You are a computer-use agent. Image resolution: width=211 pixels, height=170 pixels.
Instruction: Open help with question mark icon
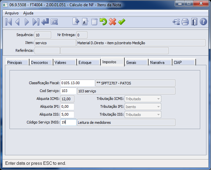point(203,22)
